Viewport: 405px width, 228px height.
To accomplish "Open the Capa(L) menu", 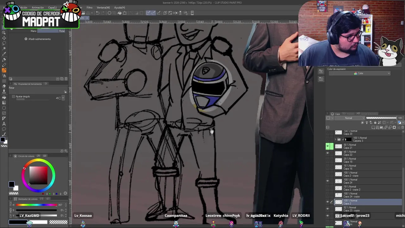I will (x=53, y=7).
